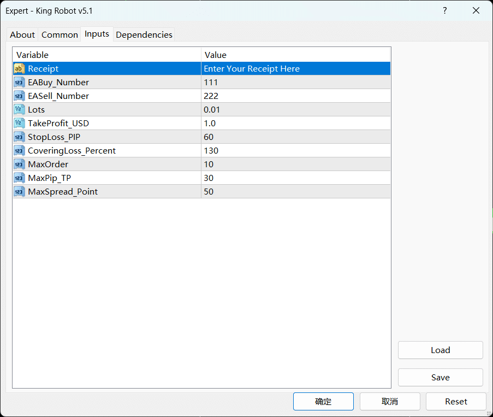Select the Receipt value field
The width and height of the screenshot is (493, 417).
[x=295, y=68]
